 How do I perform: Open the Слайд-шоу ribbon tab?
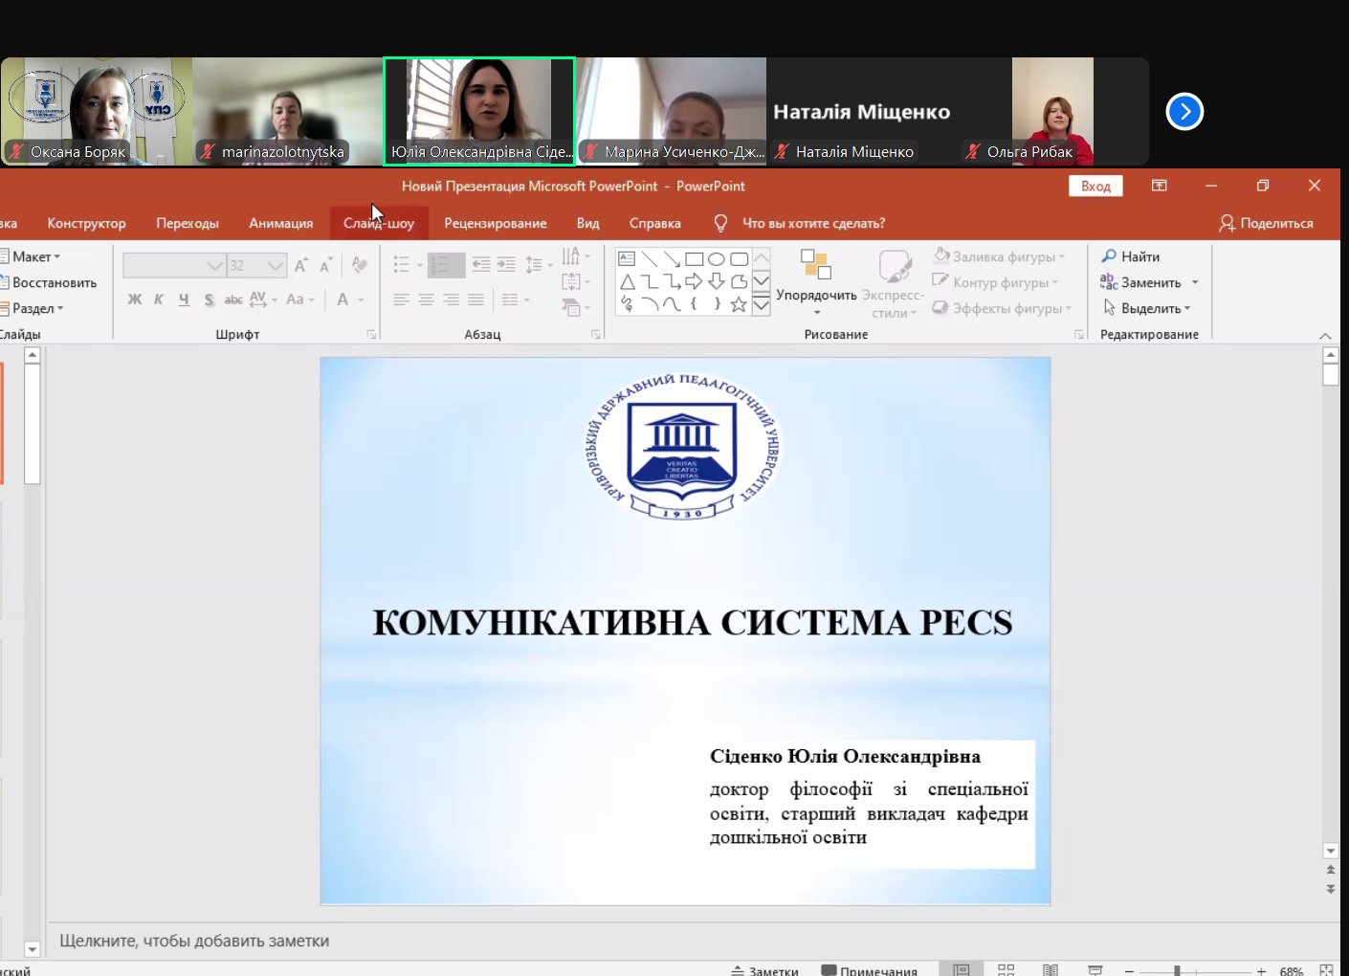click(x=379, y=223)
